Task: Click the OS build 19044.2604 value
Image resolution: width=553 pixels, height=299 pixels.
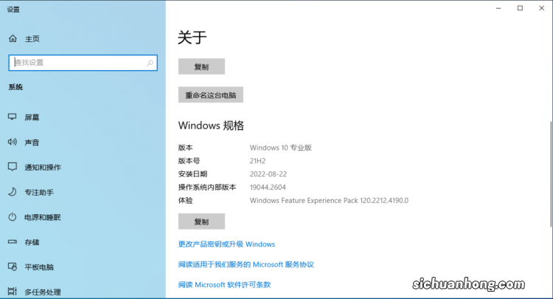Action: click(x=268, y=188)
